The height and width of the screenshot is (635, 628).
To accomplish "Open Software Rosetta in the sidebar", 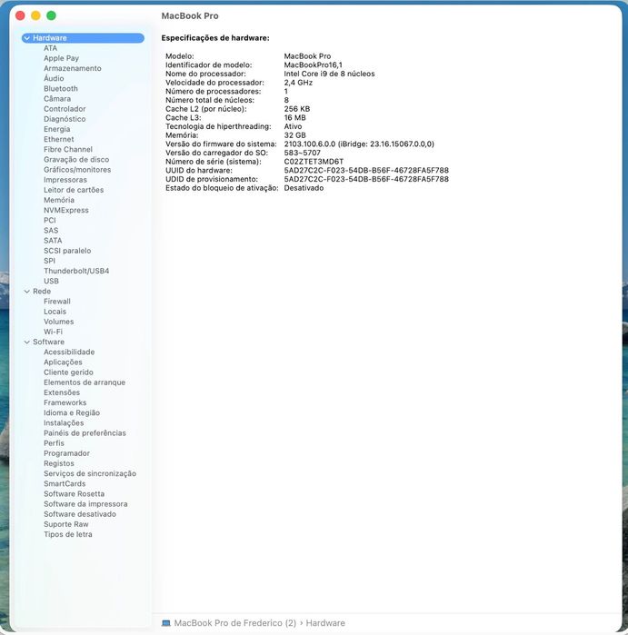I will 75,493.
